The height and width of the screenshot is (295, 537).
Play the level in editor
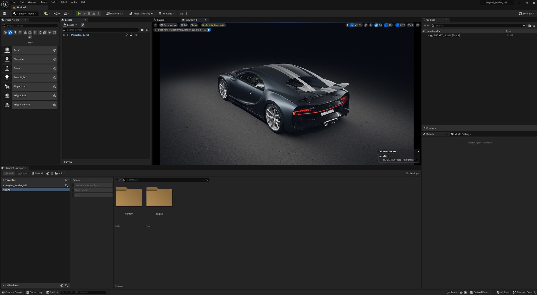[x=79, y=13]
